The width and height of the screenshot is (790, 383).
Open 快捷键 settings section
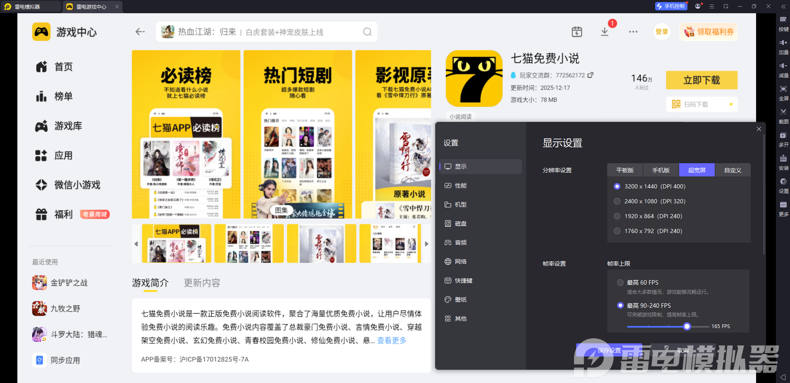point(481,281)
